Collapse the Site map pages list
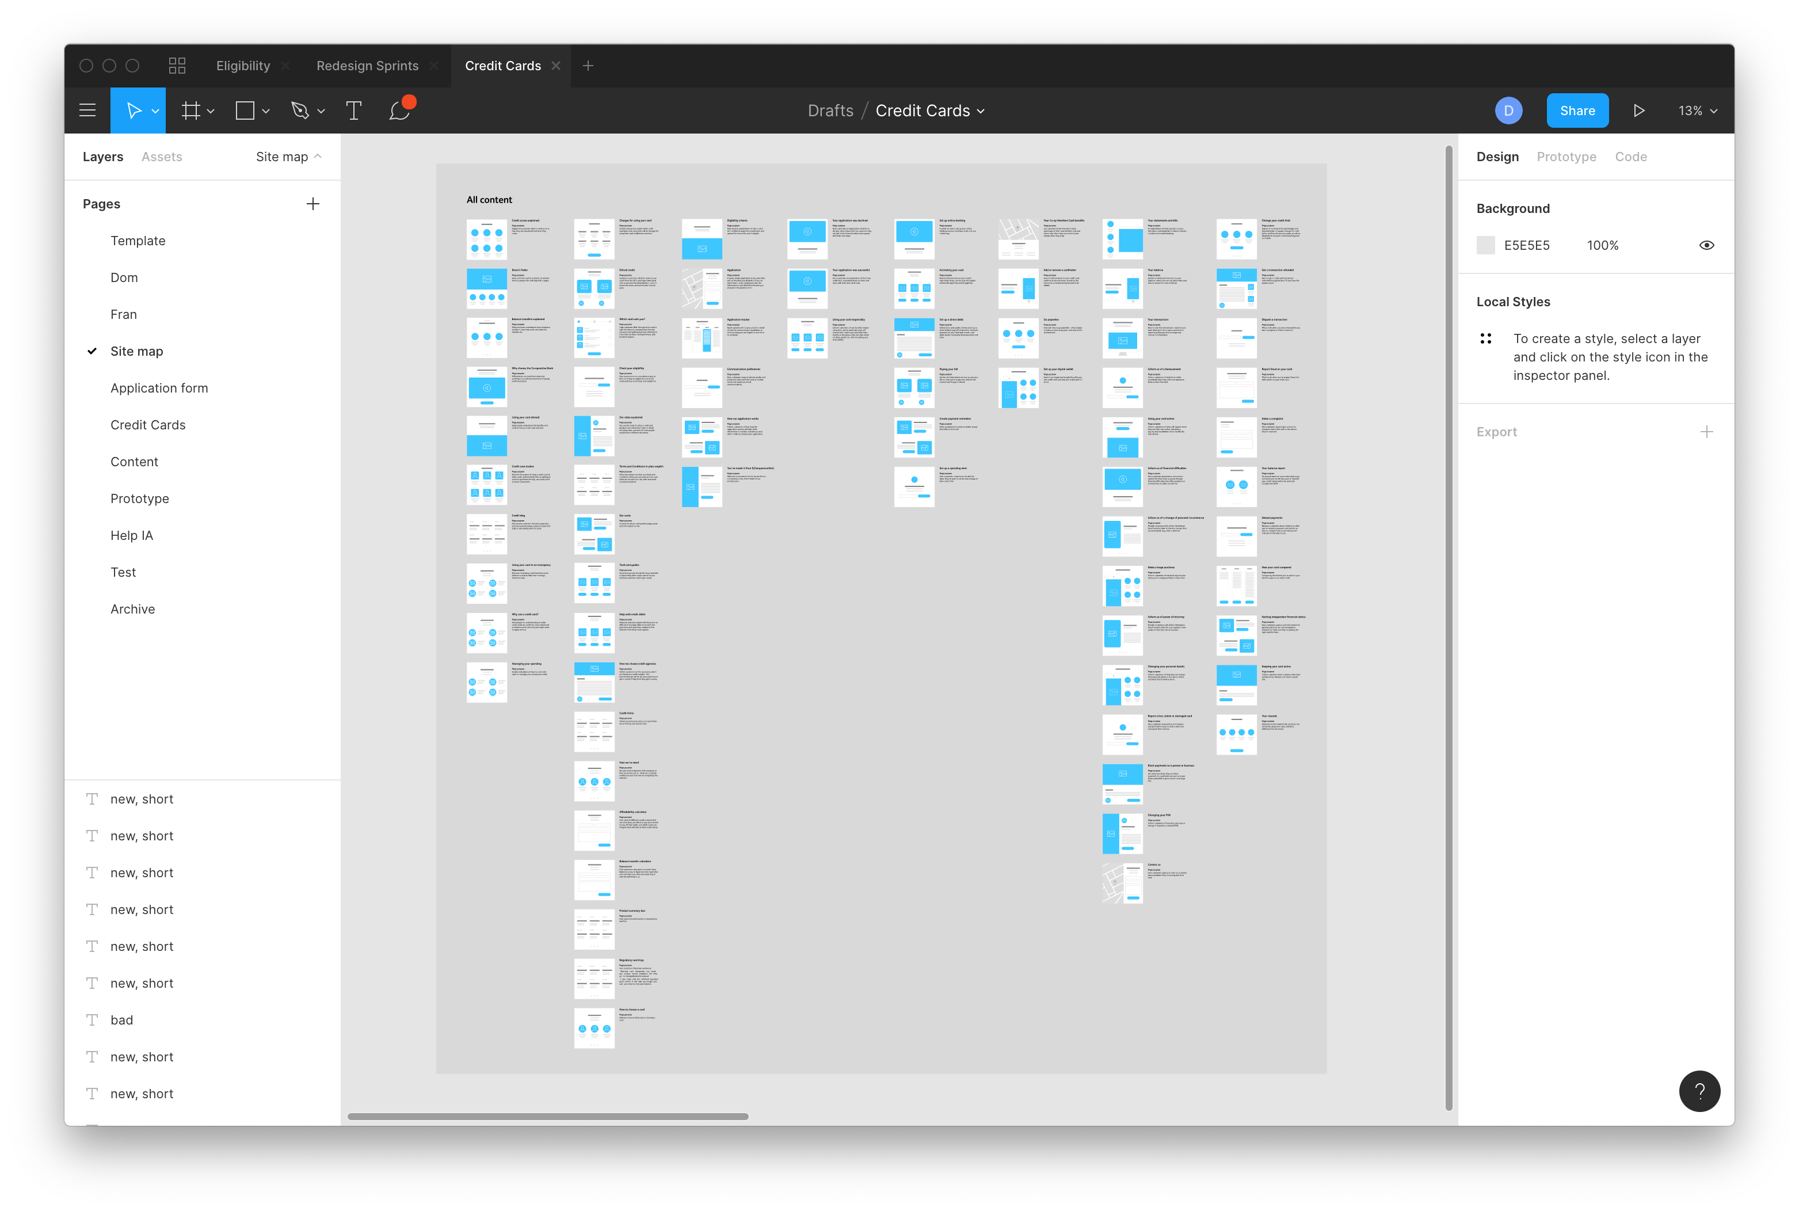Viewport: 1799px width, 1211px height. click(289, 157)
